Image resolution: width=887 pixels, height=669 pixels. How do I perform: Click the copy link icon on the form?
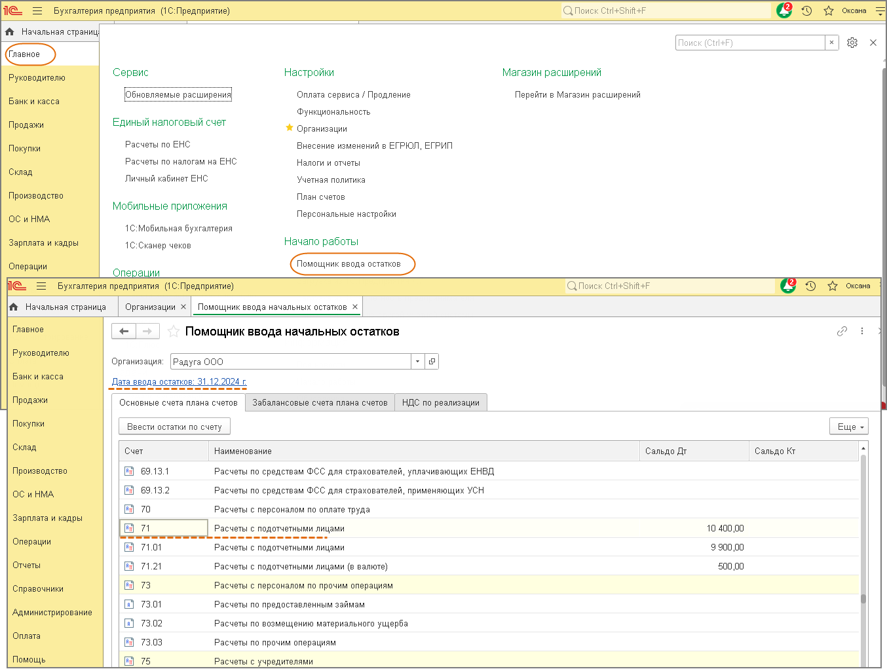[x=842, y=332]
